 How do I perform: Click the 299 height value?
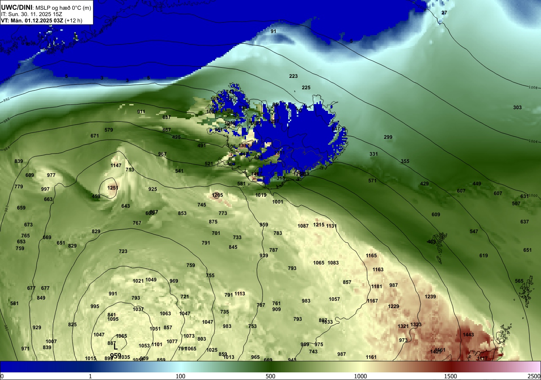coord(388,137)
